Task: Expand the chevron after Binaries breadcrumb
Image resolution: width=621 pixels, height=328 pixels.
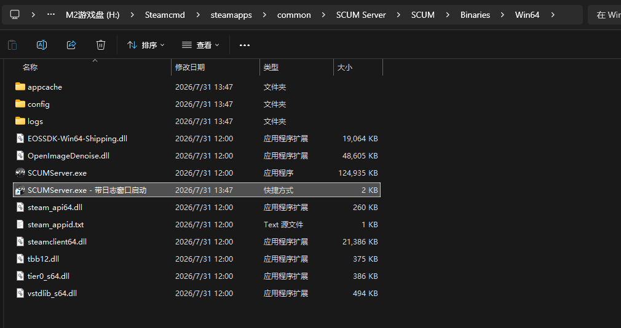Action: (x=502, y=15)
